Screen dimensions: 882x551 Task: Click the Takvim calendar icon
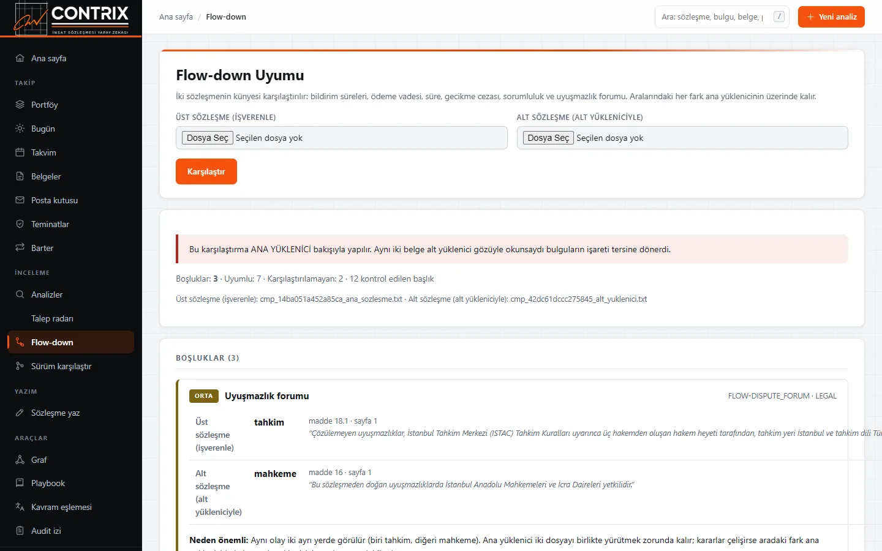coord(20,152)
